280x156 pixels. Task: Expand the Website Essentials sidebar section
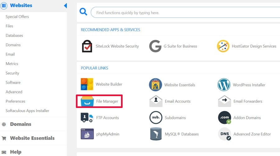pyautogui.click(x=32, y=138)
